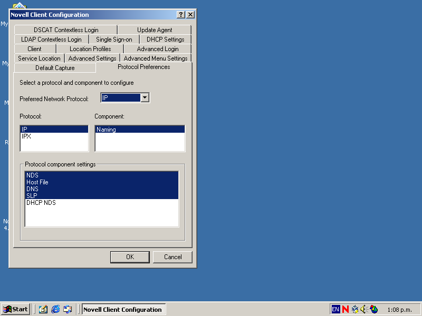
Task: Launch Internet Explorer from quick launch
Action: [x=55, y=309]
